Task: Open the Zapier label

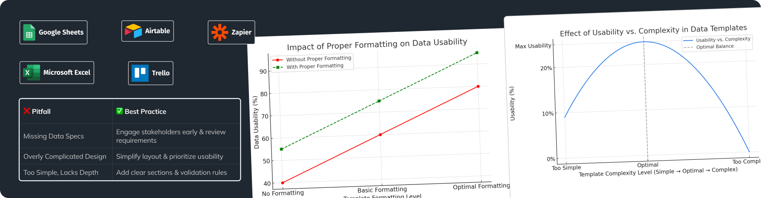Action: pyautogui.click(x=241, y=32)
